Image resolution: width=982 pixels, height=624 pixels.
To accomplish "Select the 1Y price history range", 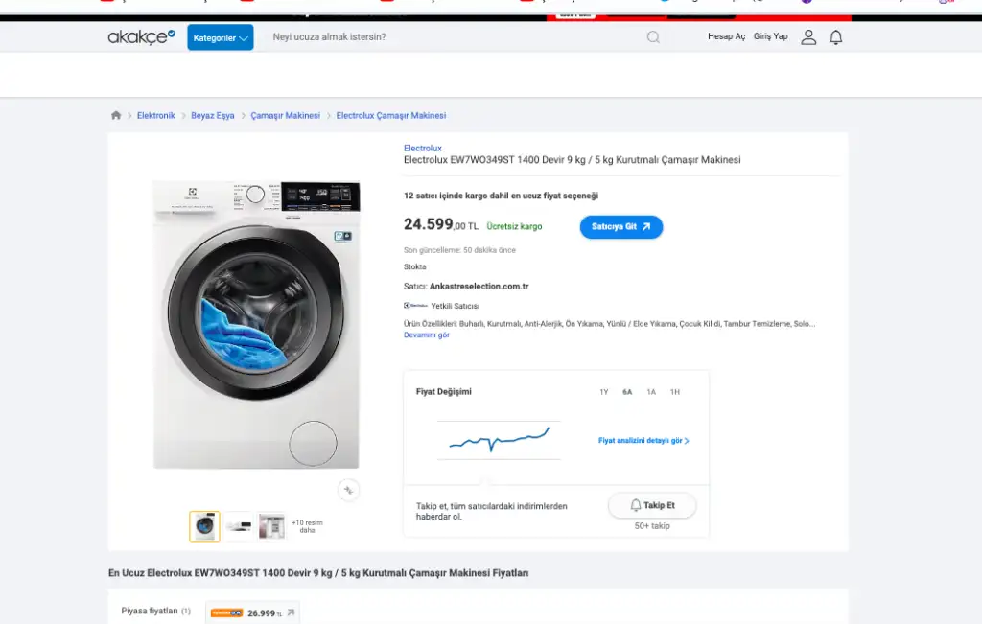I will coord(604,392).
